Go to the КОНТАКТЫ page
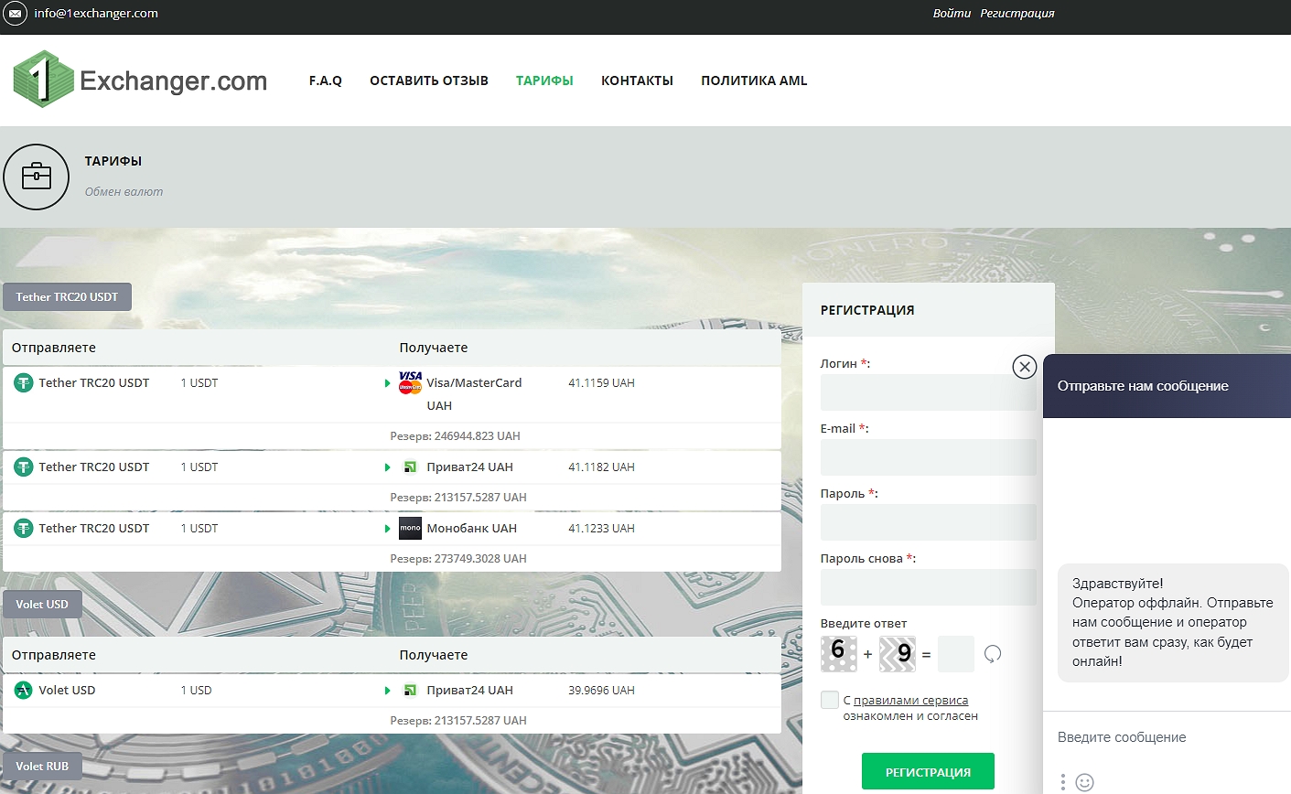The width and height of the screenshot is (1291, 794). tap(637, 80)
